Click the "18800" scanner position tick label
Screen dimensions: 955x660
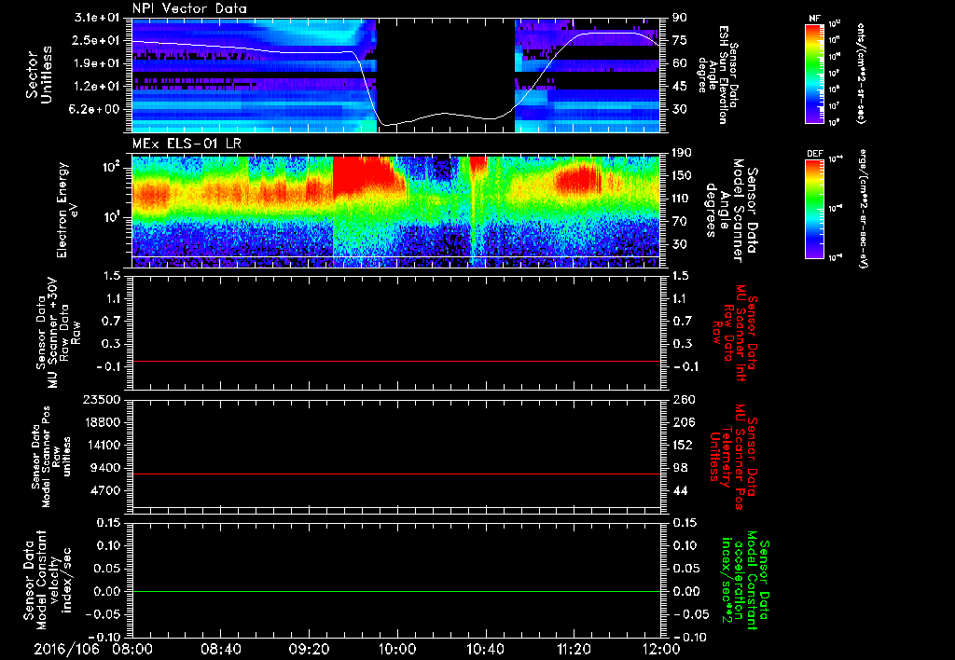point(101,422)
